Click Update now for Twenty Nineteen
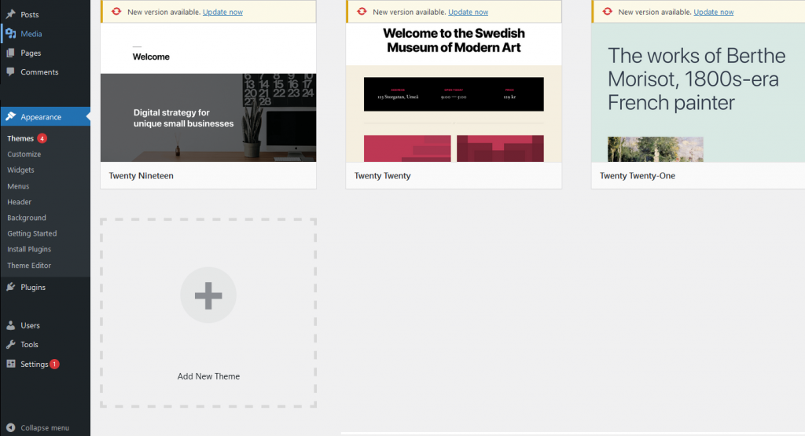The height and width of the screenshot is (436, 805). (222, 12)
